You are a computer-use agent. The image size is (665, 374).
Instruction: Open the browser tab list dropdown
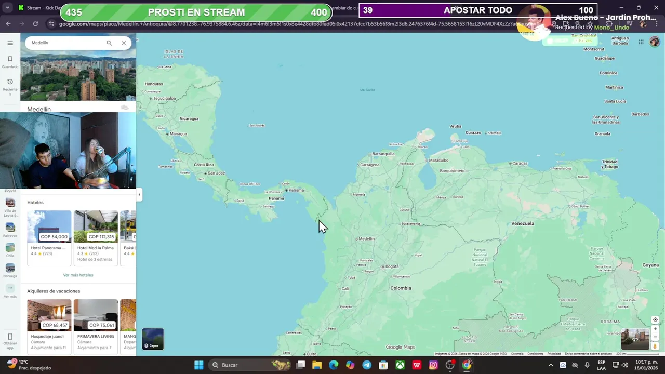pyautogui.click(x=7, y=8)
